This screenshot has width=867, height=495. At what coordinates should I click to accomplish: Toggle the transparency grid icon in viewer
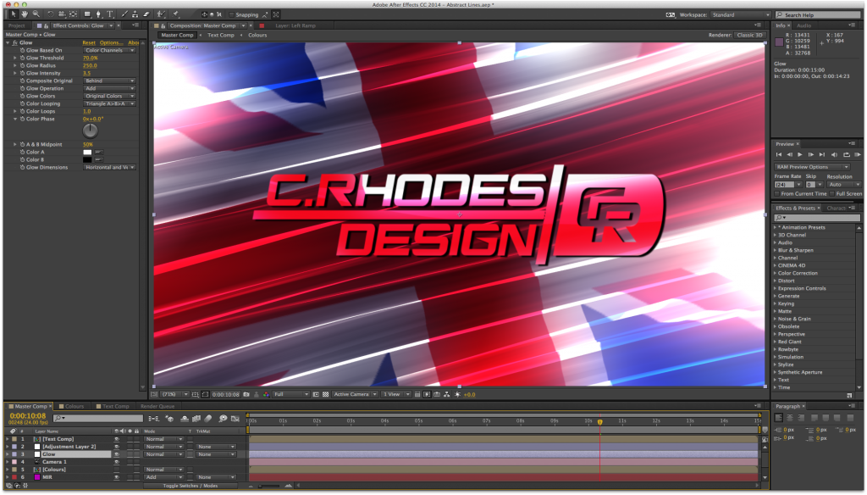(x=326, y=394)
